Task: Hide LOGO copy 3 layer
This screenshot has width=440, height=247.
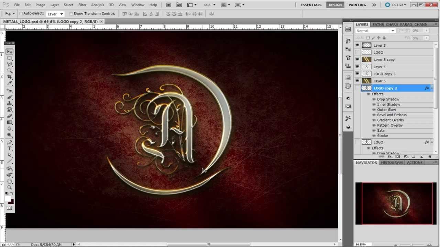Action: [357, 74]
